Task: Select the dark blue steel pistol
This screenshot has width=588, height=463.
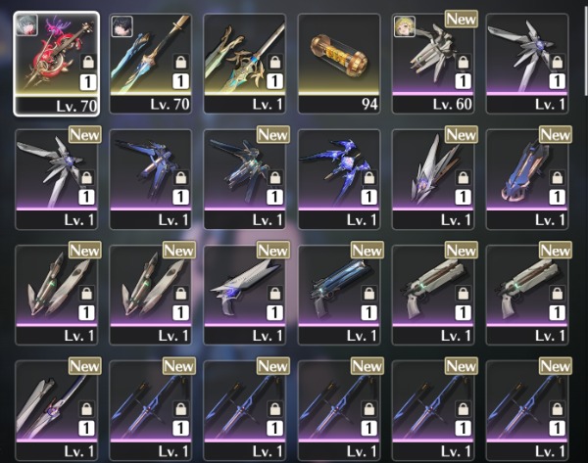Action: point(339,295)
